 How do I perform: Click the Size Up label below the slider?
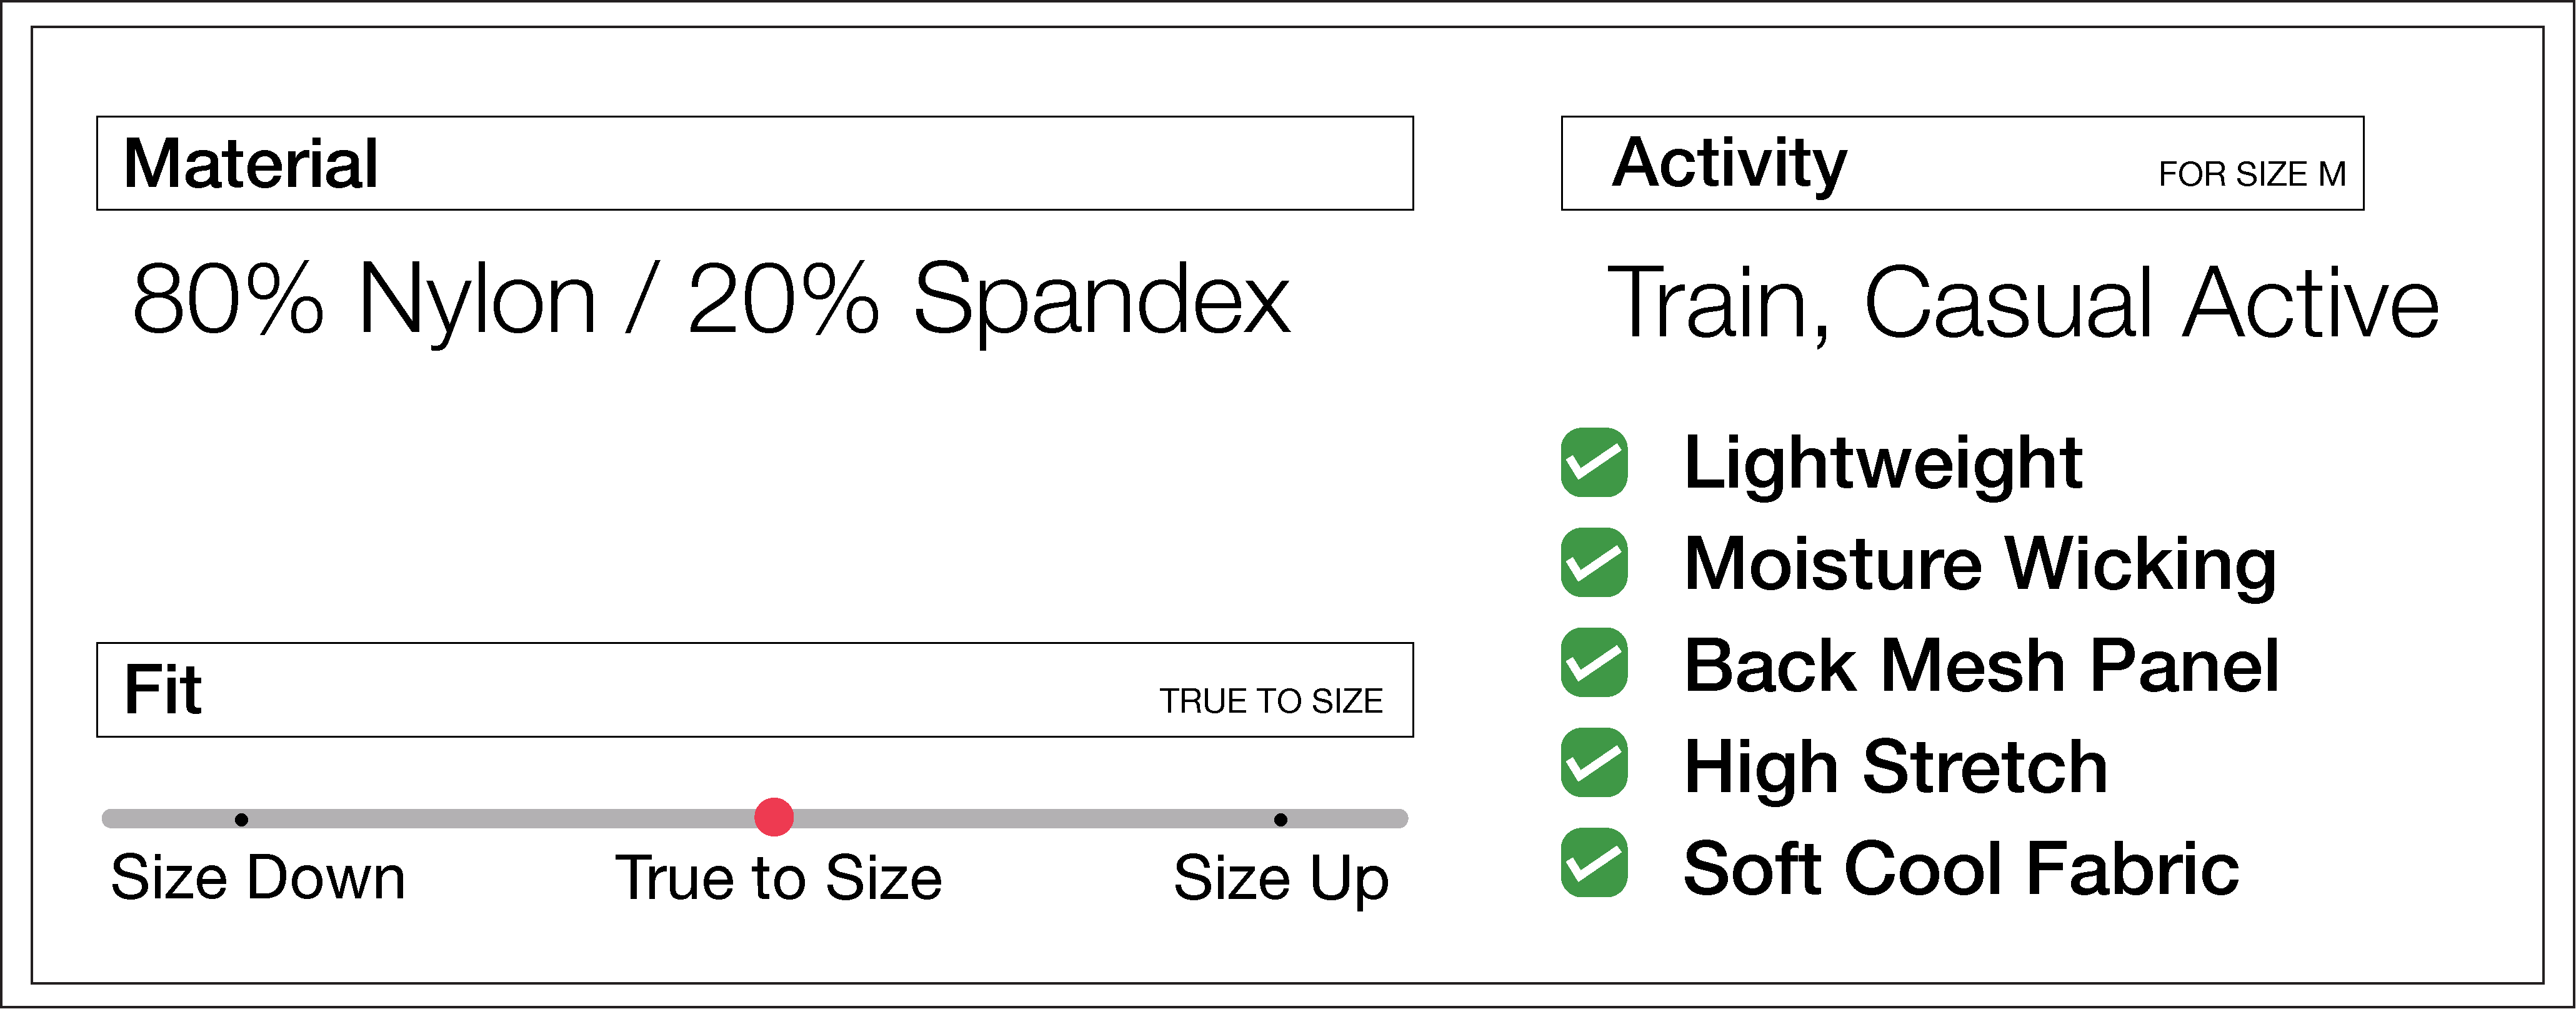point(1281,879)
